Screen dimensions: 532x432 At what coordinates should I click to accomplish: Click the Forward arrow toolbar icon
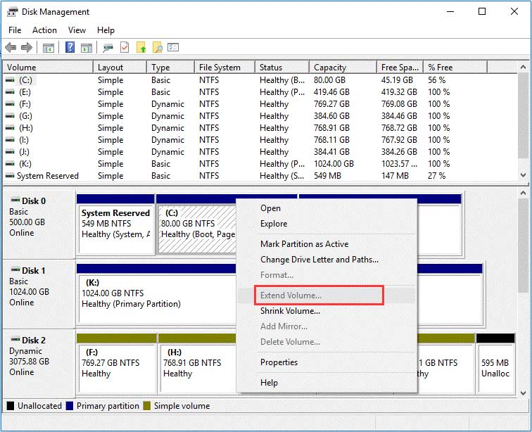pyautogui.click(x=26, y=48)
